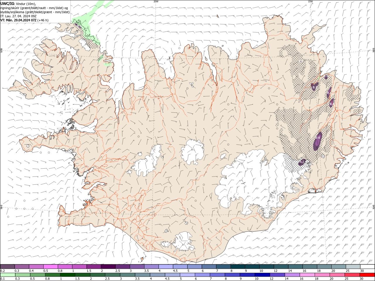Click the lower legend swatch between 0.5 and 0.8
Screen dimensions: 375x281
[37, 275]
